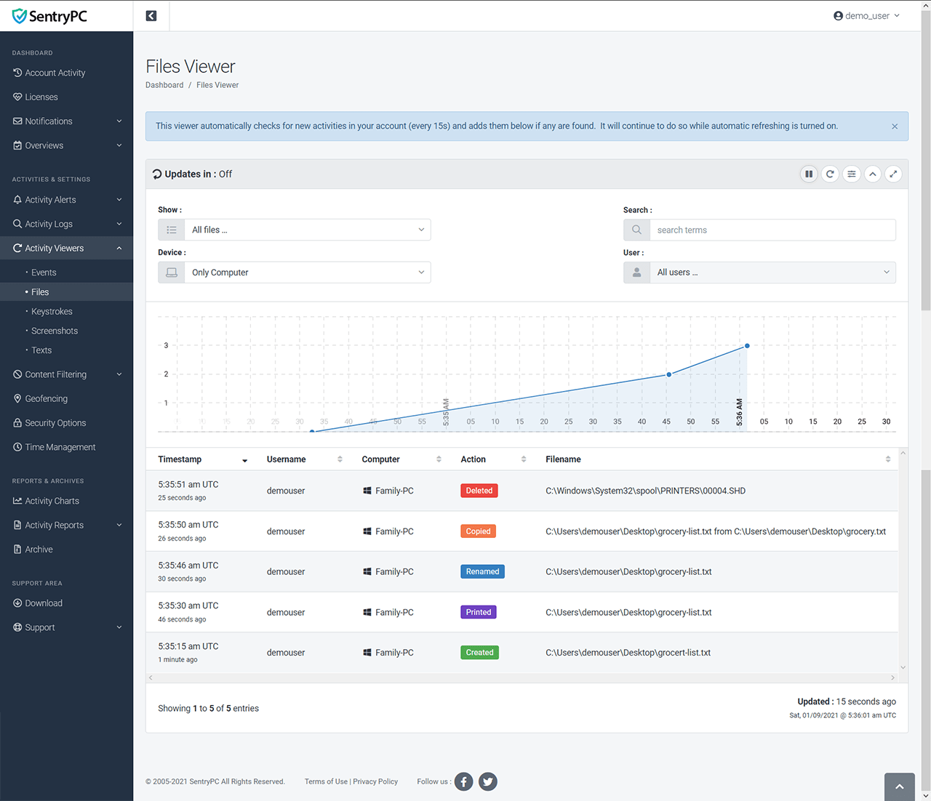Click the scroll-to-top arrow button
The width and height of the screenshot is (931, 801).
pyautogui.click(x=899, y=786)
